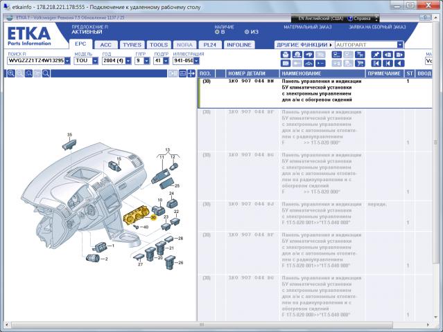The image size is (443, 332).
Task: Click the icon below the printer icon
Action: [x=286, y=64]
